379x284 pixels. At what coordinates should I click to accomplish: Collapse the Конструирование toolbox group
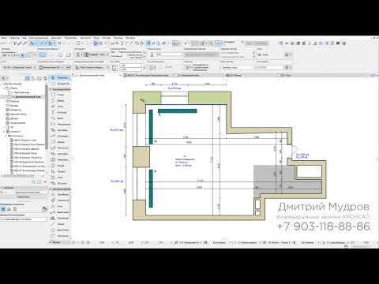51,89
